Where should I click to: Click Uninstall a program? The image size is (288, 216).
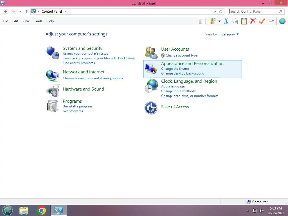(77, 106)
